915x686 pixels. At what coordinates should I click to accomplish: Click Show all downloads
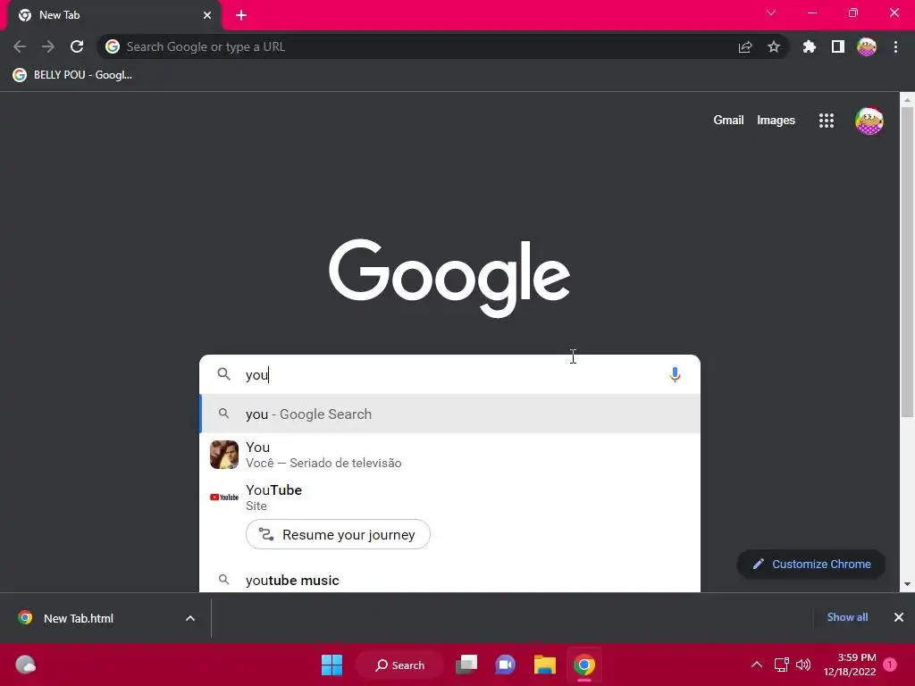click(x=847, y=617)
